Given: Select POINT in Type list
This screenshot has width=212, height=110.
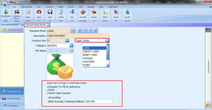Looking at the screenshot, I should pyautogui.click(x=94, y=65).
